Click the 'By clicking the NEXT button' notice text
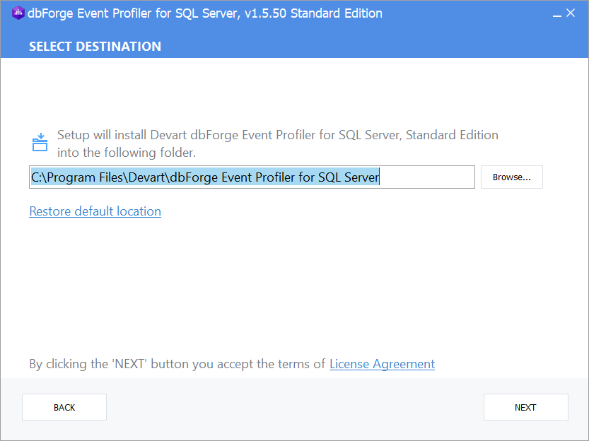The height and width of the screenshot is (441, 589). [x=177, y=364]
